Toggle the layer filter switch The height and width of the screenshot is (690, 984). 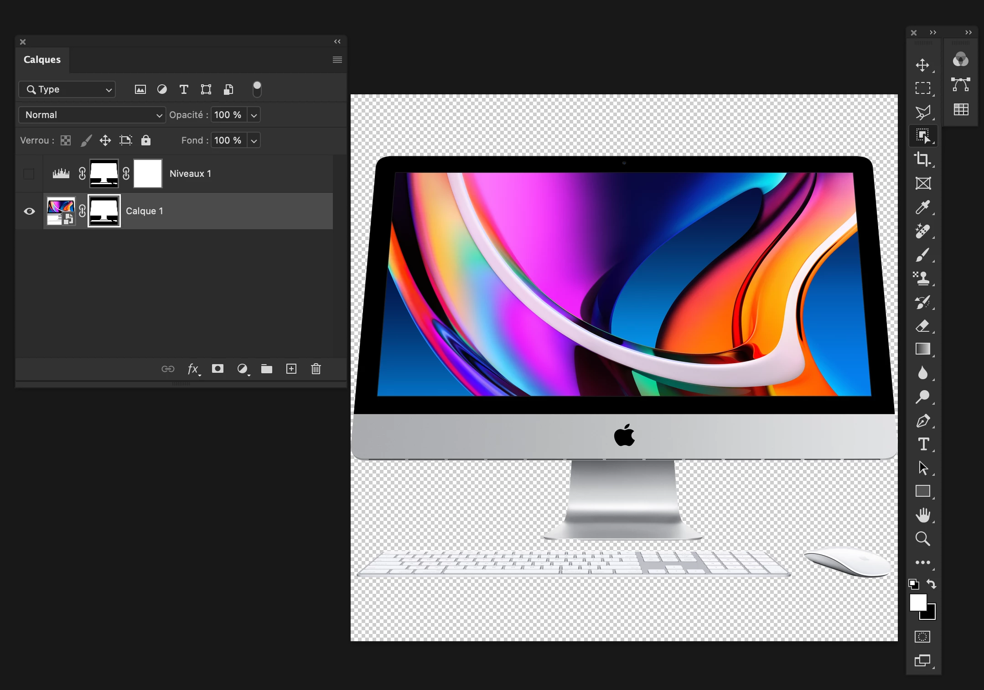coord(257,89)
